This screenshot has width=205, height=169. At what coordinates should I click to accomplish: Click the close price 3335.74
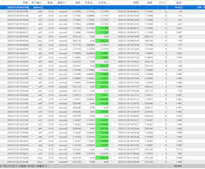(x=148, y=61)
